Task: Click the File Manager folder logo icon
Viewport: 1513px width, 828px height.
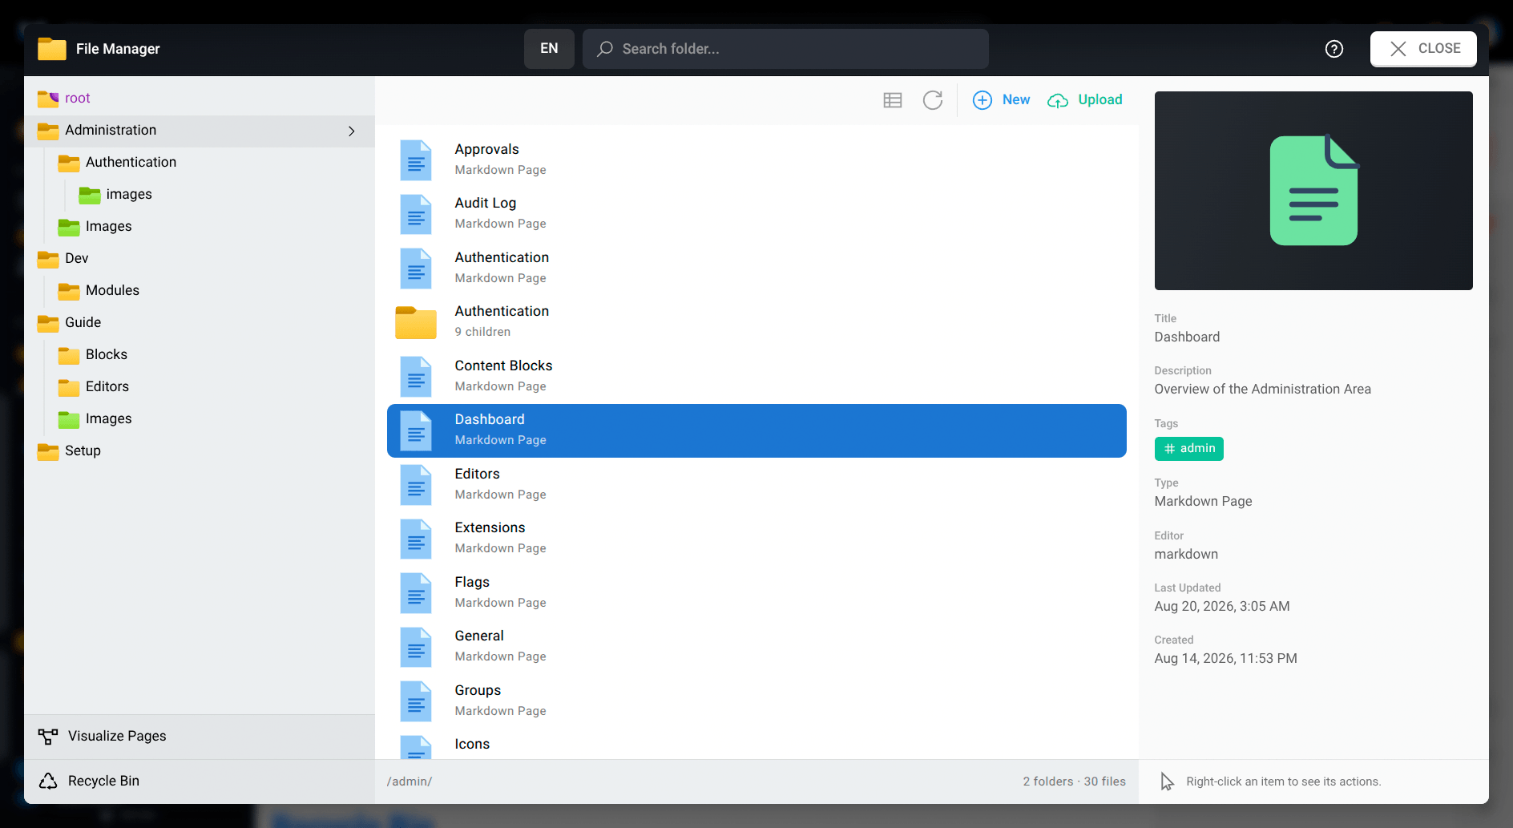Action: [x=52, y=49]
